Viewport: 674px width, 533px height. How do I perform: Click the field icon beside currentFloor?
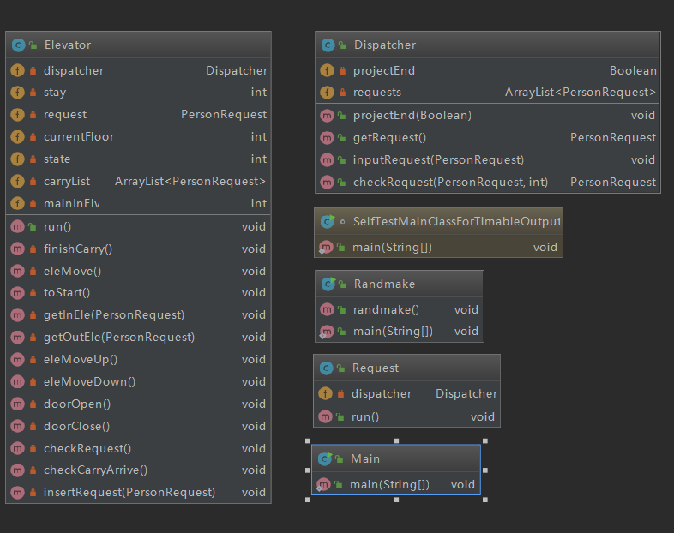pyautogui.click(x=17, y=136)
